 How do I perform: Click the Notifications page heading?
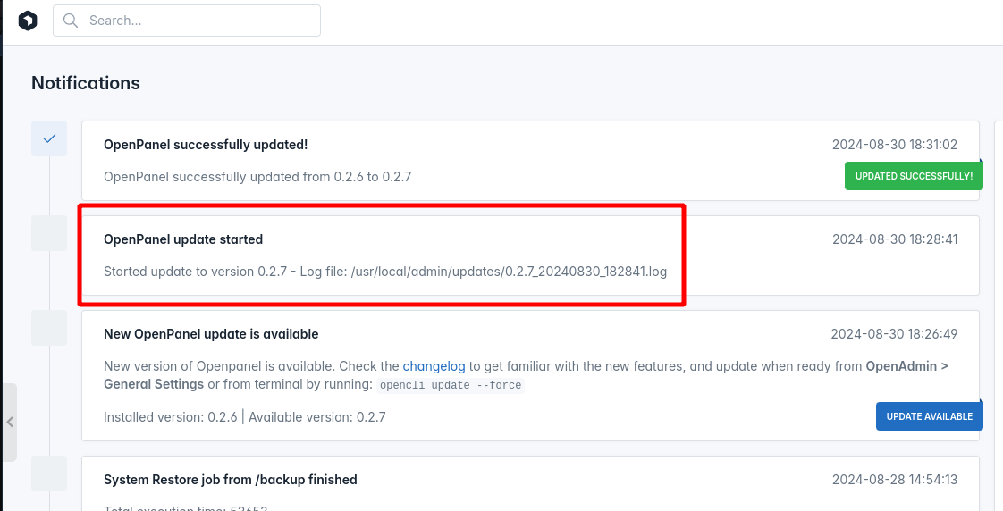click(x=86, y=83)
